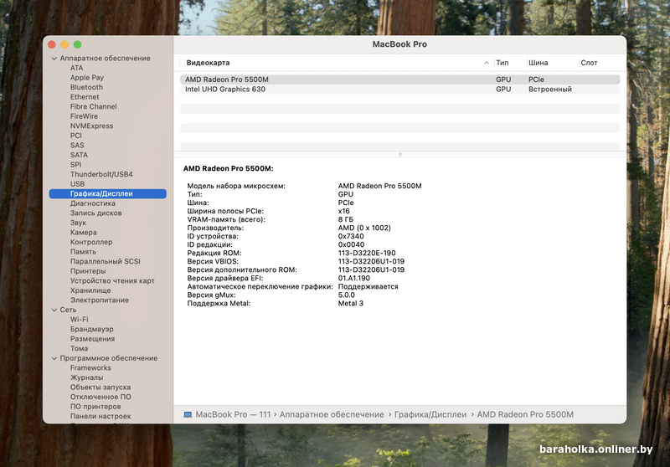Viewport: 670px width, 467px height.
Task: Open the Память sidebar item
Action: (x=83, y=251)
